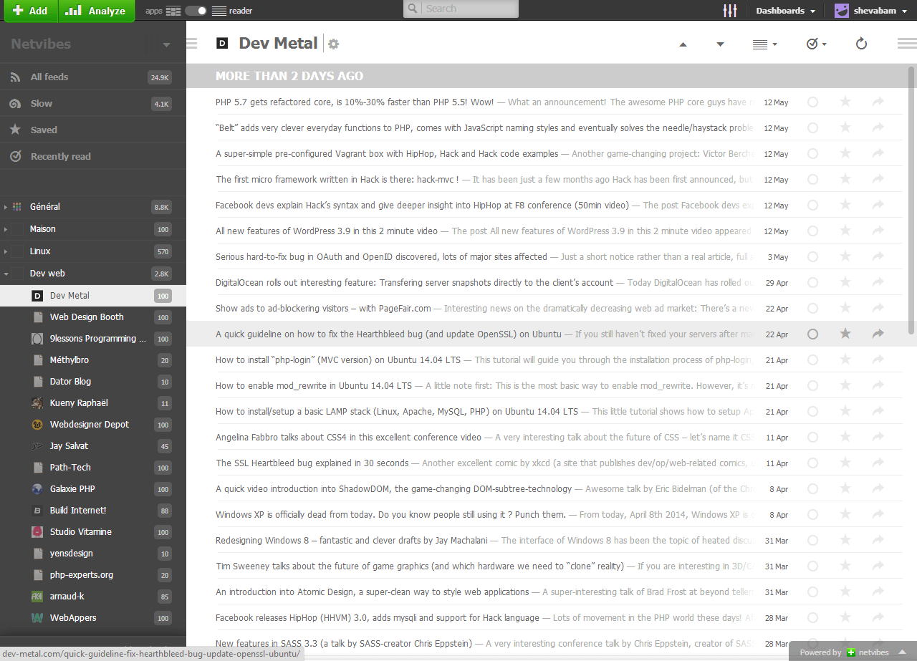Open the sliders settings icon in top bar
Screen dimensions: 917x661
[x=730, y=11]
